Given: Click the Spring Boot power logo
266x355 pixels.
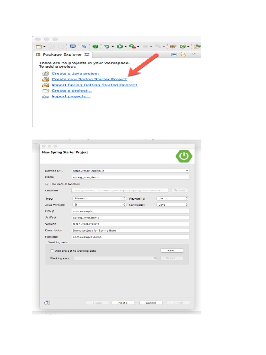Looking at the screenshot, I should [x=184, y=156].
